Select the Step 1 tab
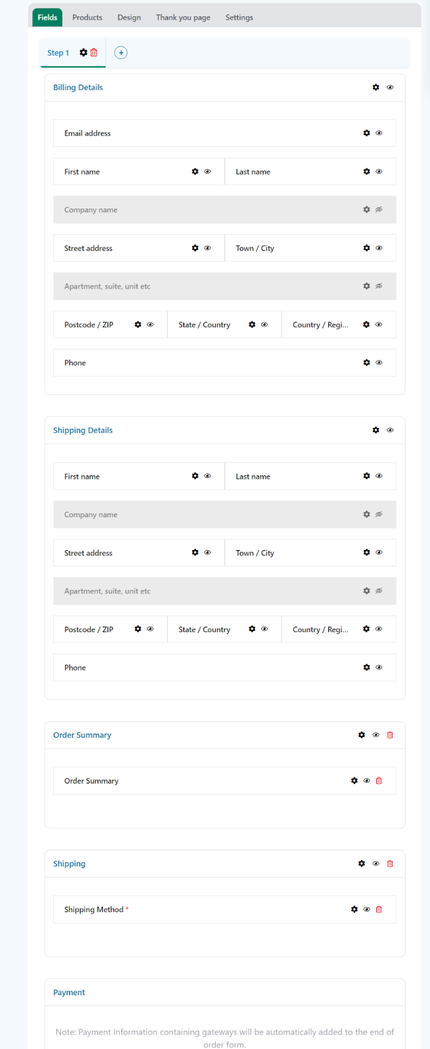Image resolution: width=430 pixels, height=1049 pixels. coord(58,53)
